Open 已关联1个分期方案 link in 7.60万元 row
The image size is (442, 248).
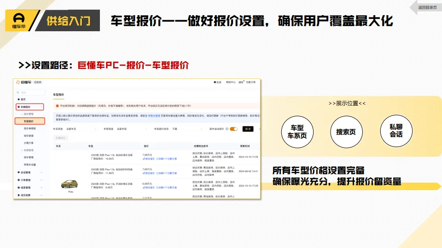[166, 173]
